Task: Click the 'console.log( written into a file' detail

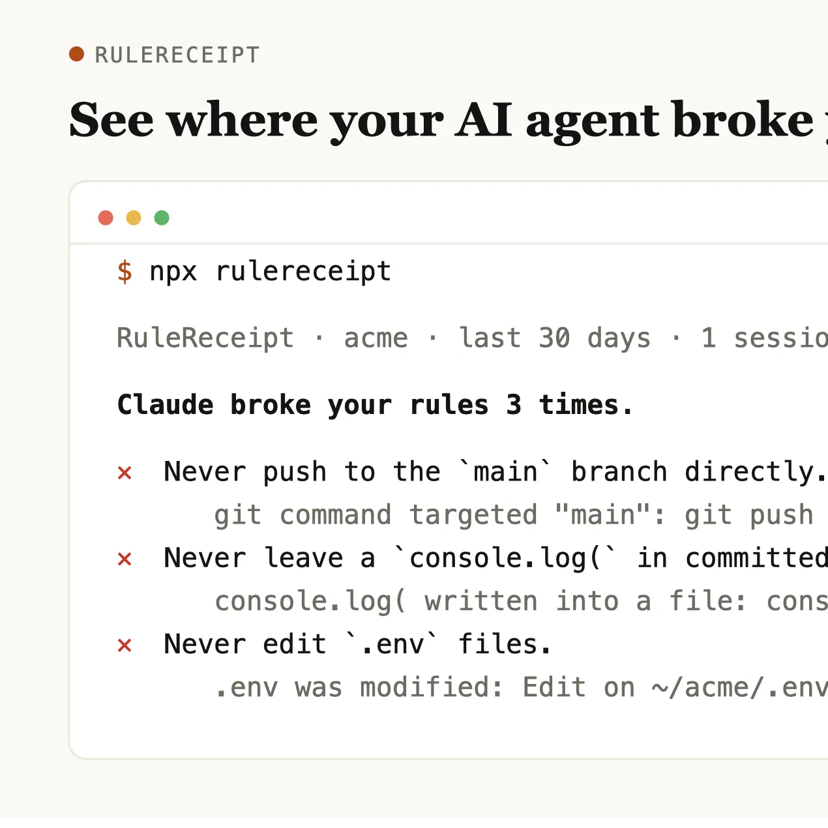Action: [521, 602]
